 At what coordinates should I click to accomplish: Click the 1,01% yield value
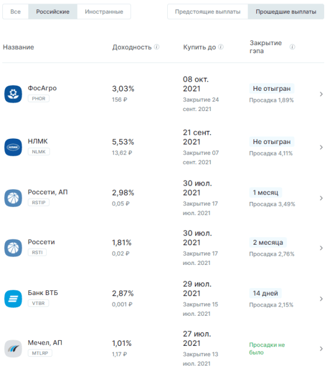[x=122, y=344]
